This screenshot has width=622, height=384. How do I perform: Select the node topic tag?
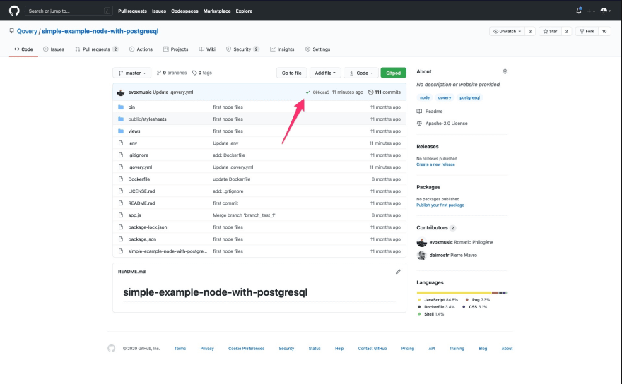coord(425,97)
